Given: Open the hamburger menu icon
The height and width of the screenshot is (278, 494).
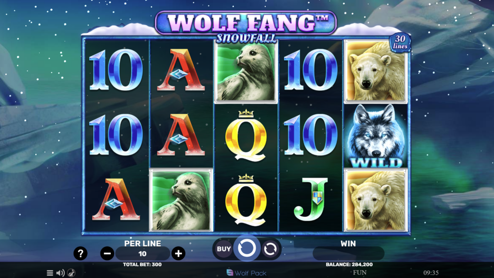Looking at the screenshot, I should (x=50, y=273).
